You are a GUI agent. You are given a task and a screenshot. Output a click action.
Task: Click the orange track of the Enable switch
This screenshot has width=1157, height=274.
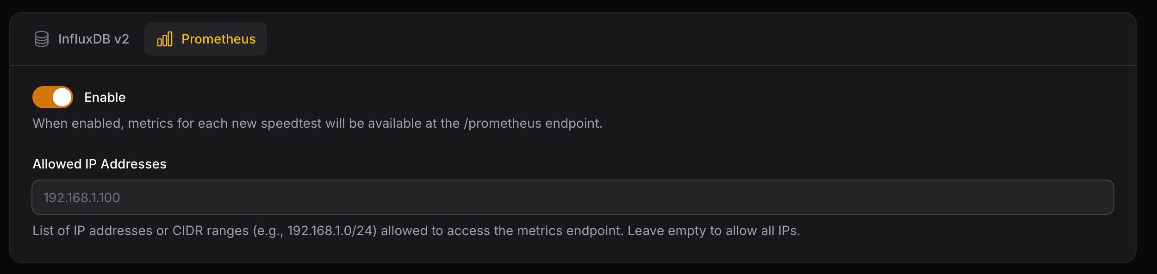pyautogui.click(x=42, y=97)
